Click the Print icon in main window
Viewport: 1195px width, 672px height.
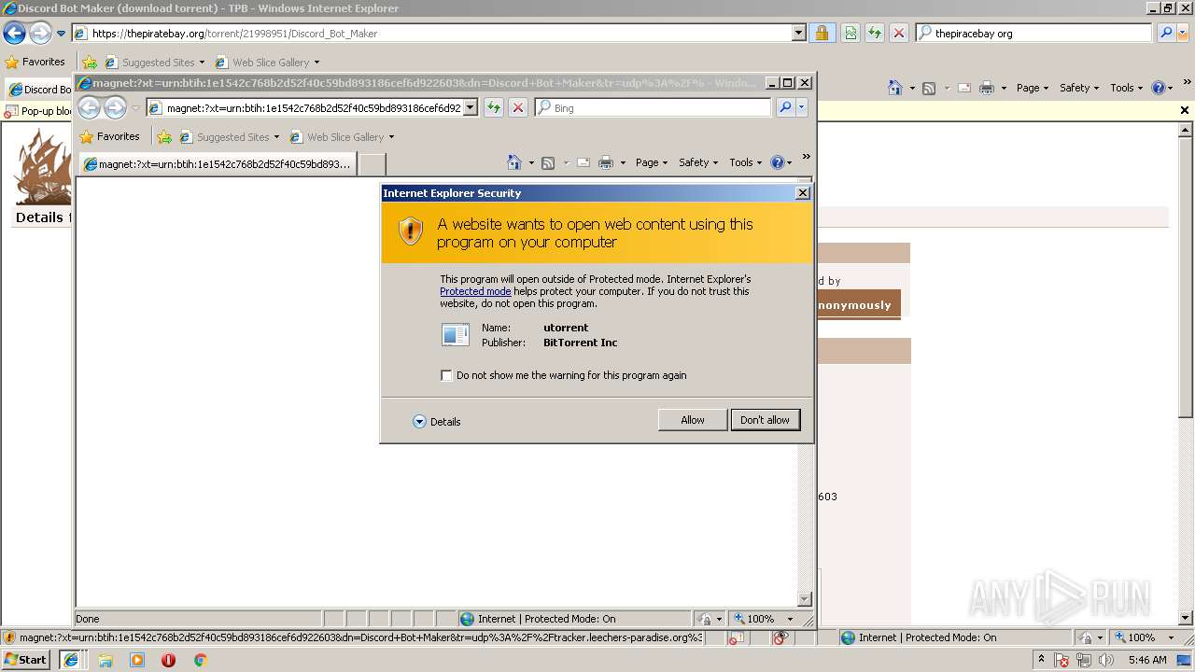point(987,88)
